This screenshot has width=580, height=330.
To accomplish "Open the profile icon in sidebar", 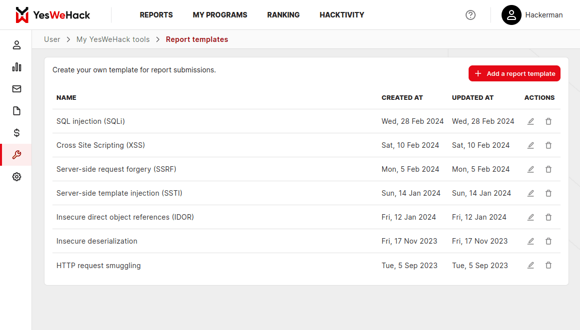I will pyautogui.click(x=16, y=45).
